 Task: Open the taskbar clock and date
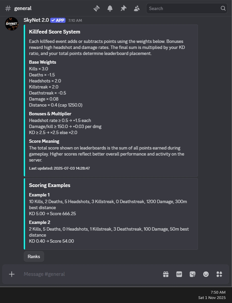point(212,295)
